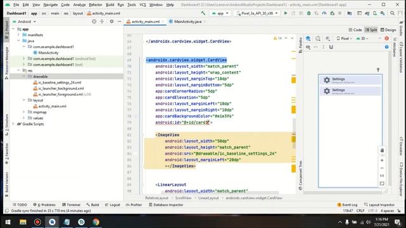Open Pixel_3a_API_30_x86 device dropdown
The image size is (406, 228).
click(x=258, y=13)
